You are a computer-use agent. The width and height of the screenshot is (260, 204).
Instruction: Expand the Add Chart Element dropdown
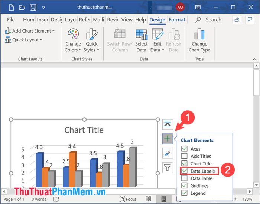click(x=30, y=31)
